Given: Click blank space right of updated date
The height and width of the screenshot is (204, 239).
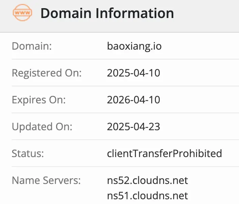Looking at the screenshot, I should click(201, 126).
